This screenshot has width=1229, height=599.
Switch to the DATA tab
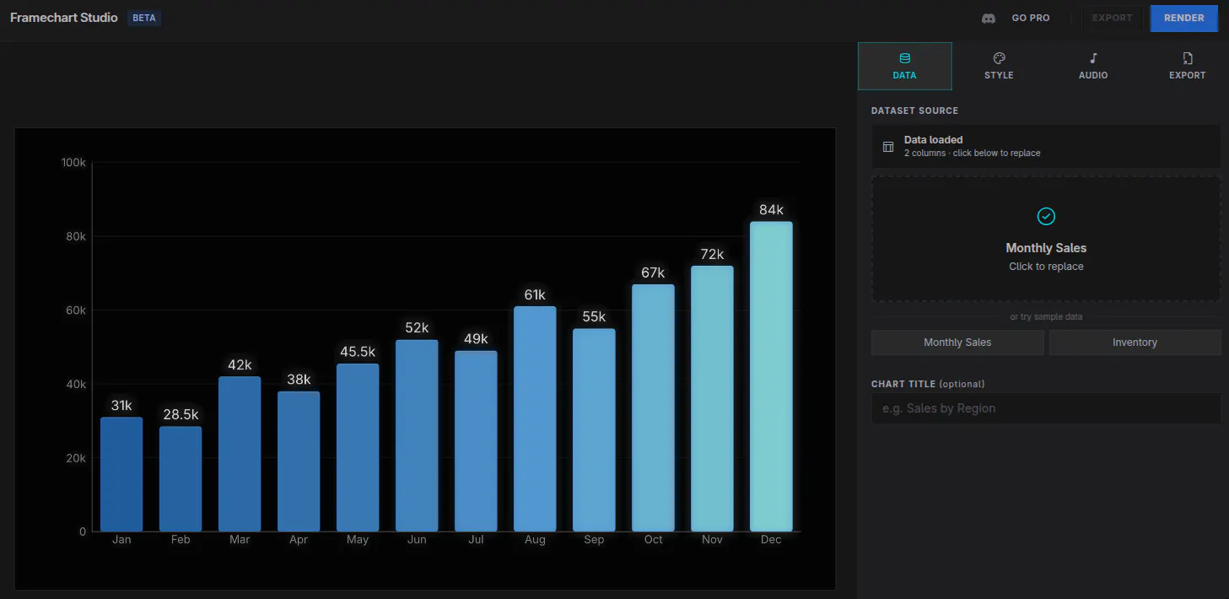904,66
